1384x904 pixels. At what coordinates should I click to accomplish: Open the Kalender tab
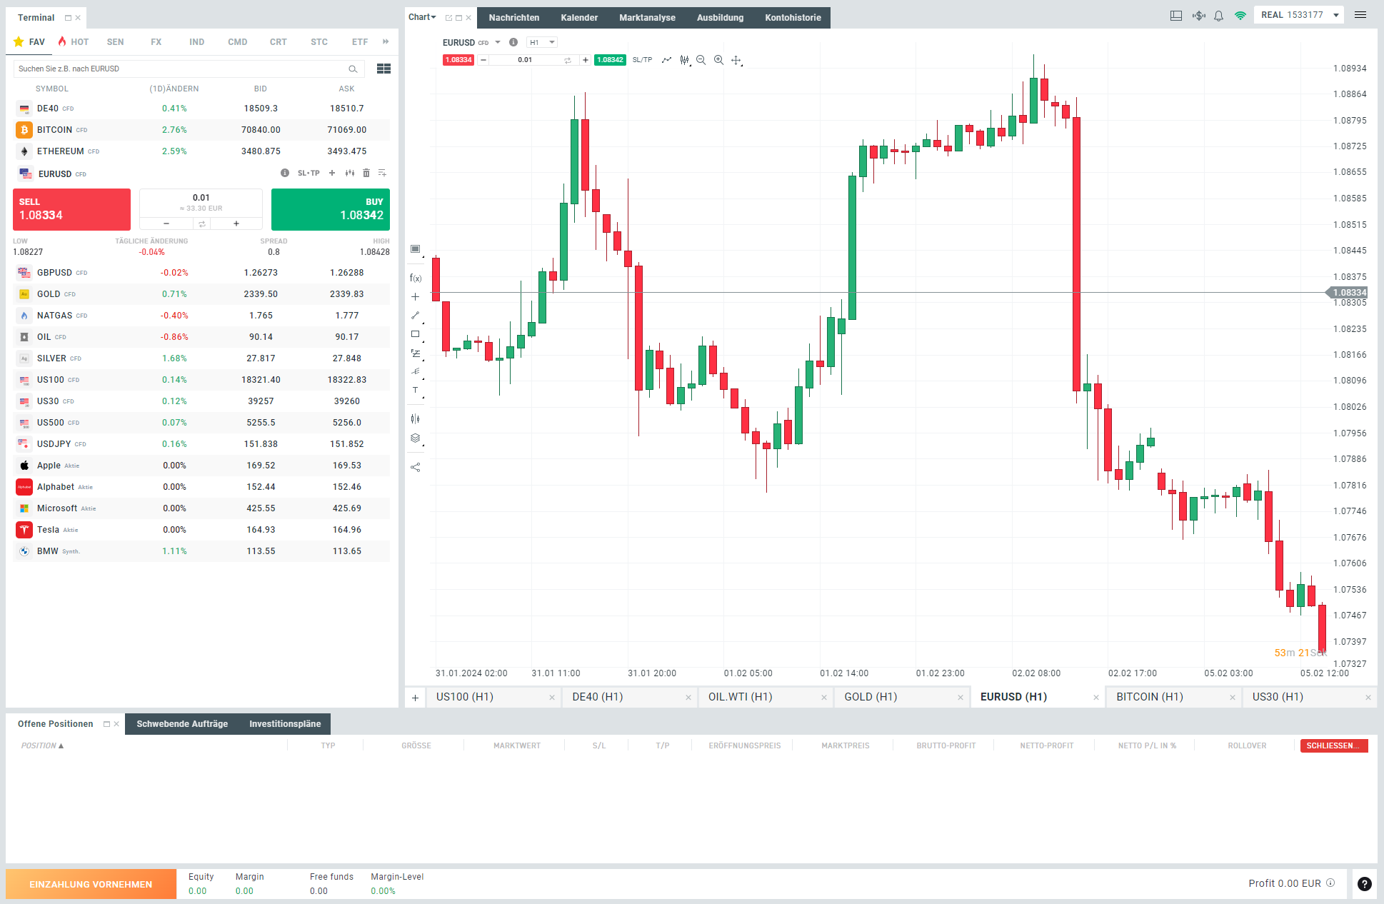click(579, 18)
